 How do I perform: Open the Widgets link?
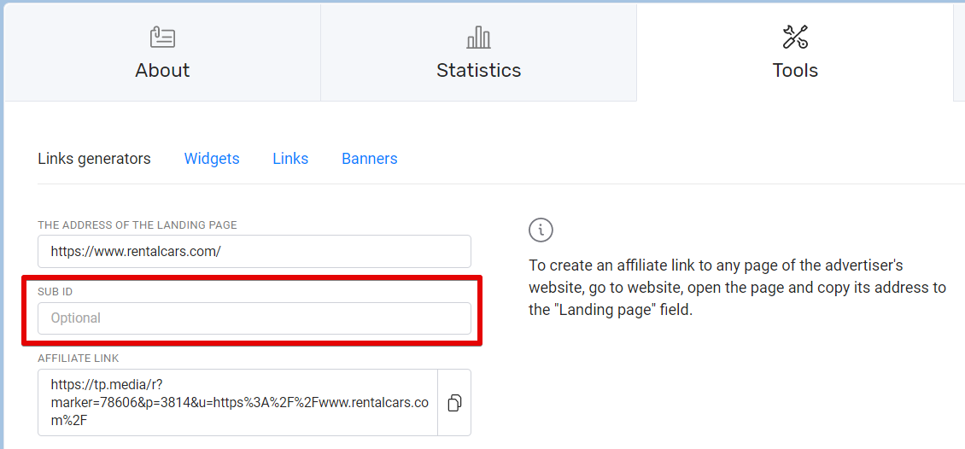point(212,159)
